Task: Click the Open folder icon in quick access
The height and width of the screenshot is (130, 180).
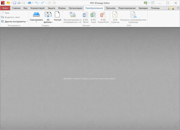Action: (x=8, y=3)
